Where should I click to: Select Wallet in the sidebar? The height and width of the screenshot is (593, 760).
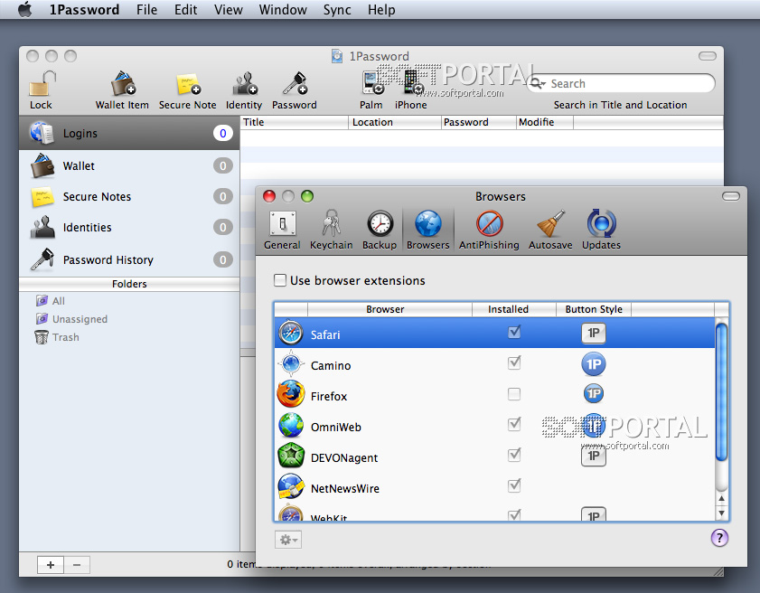(x=129, y=165)
